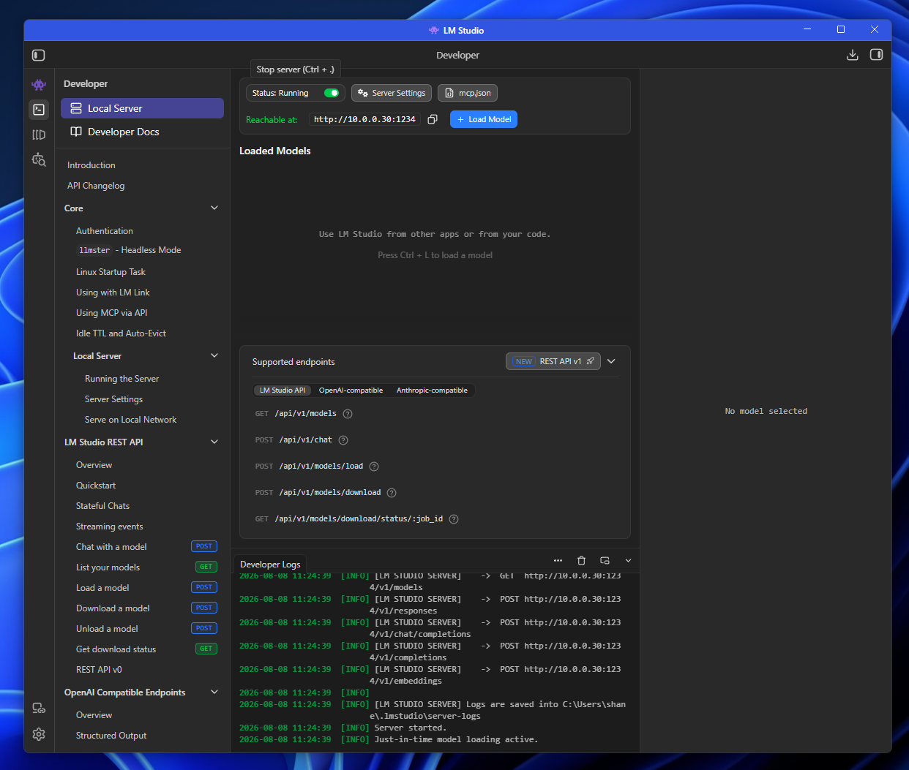Open Chat with a model POST page
Viewport: 909px width, 770px height.
point(146,547)
